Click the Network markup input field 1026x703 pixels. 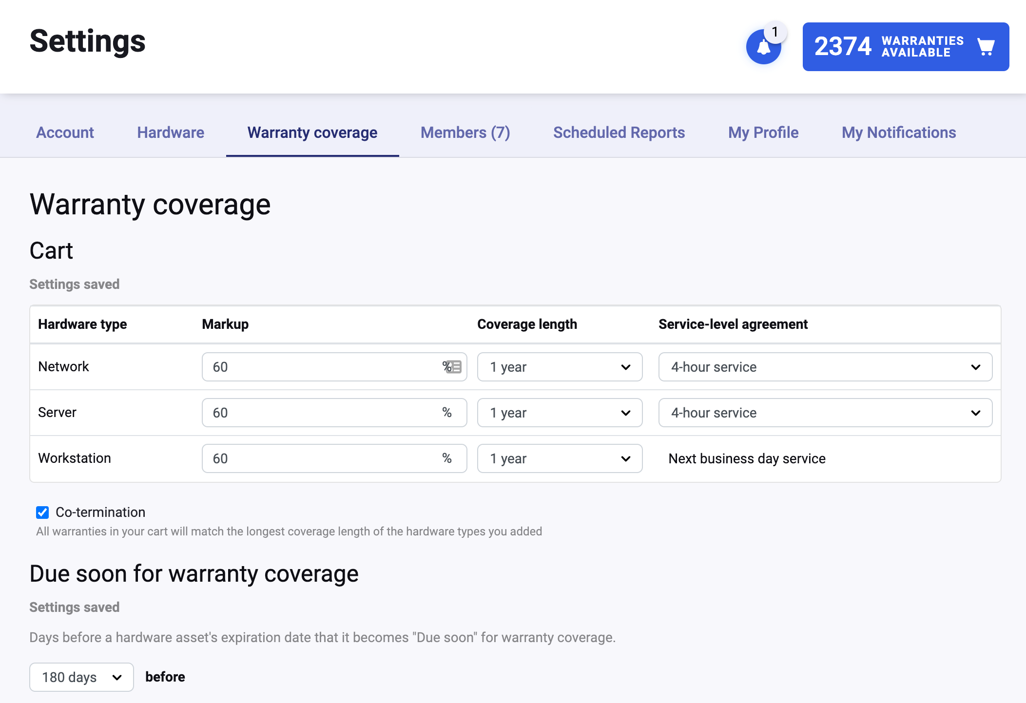(322, 367)
